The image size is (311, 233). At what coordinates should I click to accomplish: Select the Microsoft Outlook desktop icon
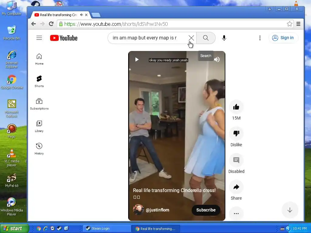click(12, 109)
